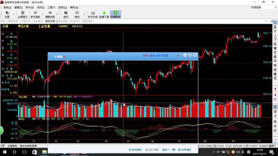
Task: Open the 高级 dropdown in capture bar
Action: [166, 149]
